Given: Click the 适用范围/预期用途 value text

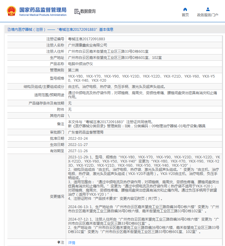Looking at the screenshot, I should (x=142, y=95).
